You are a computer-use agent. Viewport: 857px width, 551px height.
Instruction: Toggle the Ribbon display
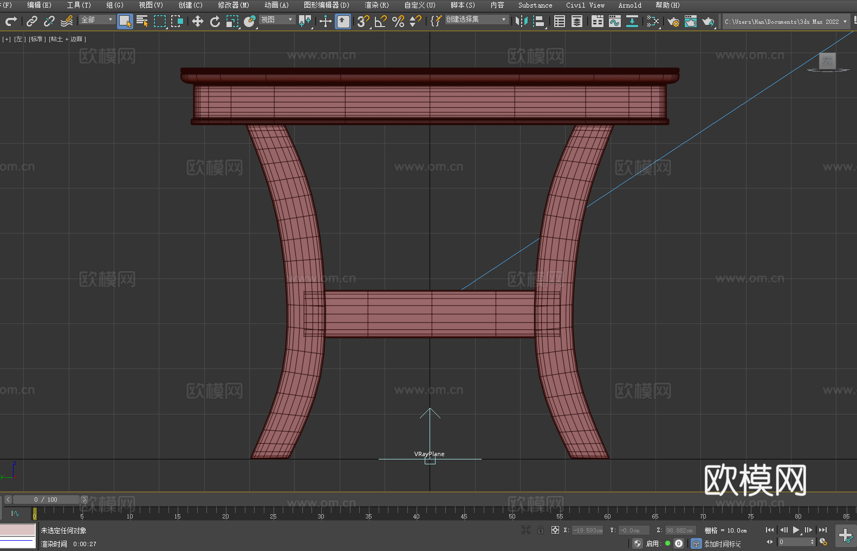click(598, 21)
